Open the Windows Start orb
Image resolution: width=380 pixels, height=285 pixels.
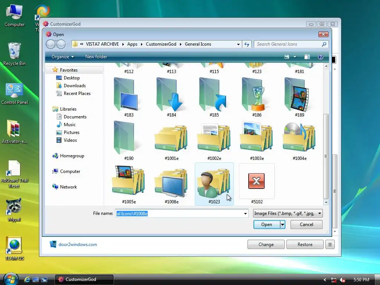[x=11, y=279]
